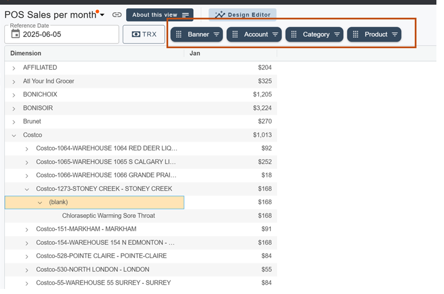Click the Costco-1065 $252 value

click(265, 162)
